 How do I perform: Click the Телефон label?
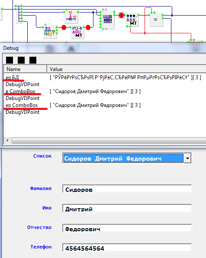point(41,247)
